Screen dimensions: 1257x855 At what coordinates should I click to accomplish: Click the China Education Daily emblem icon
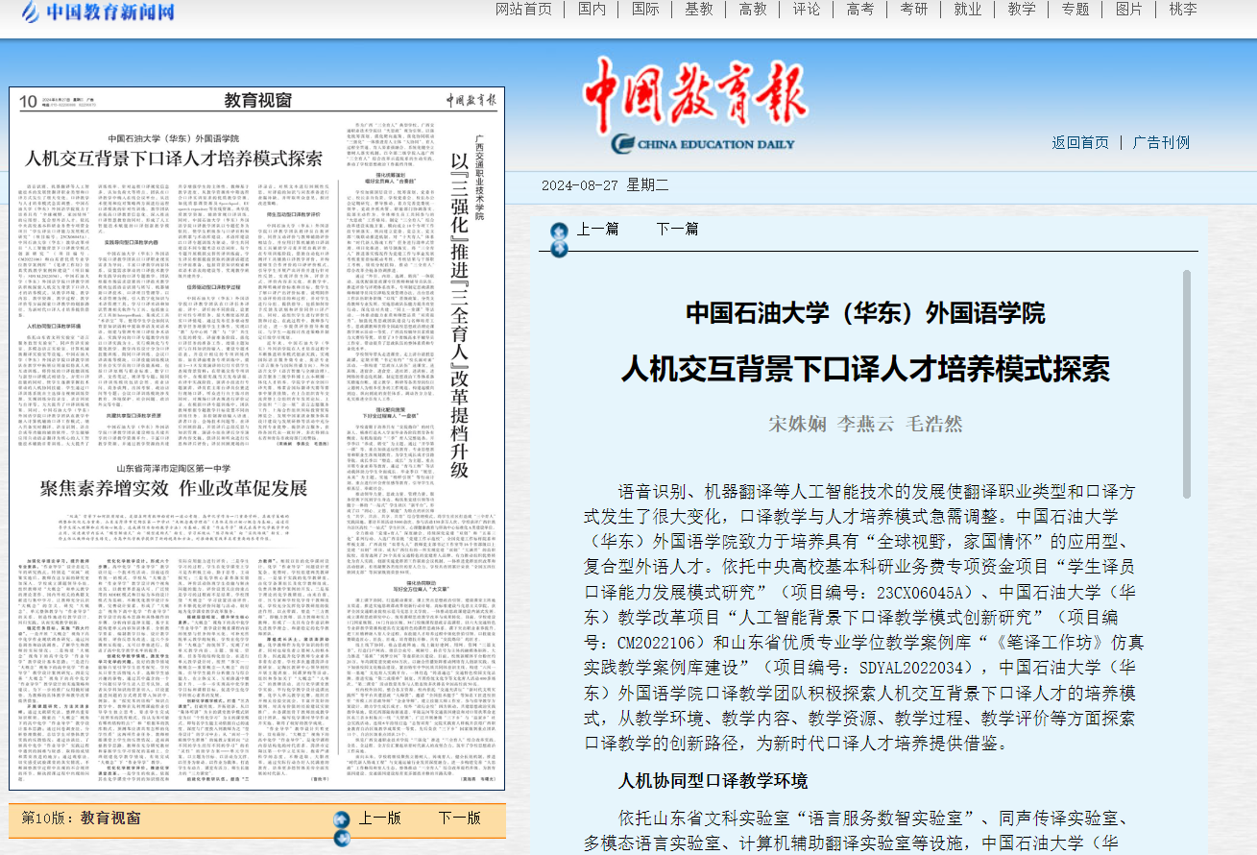click(624, 143)
